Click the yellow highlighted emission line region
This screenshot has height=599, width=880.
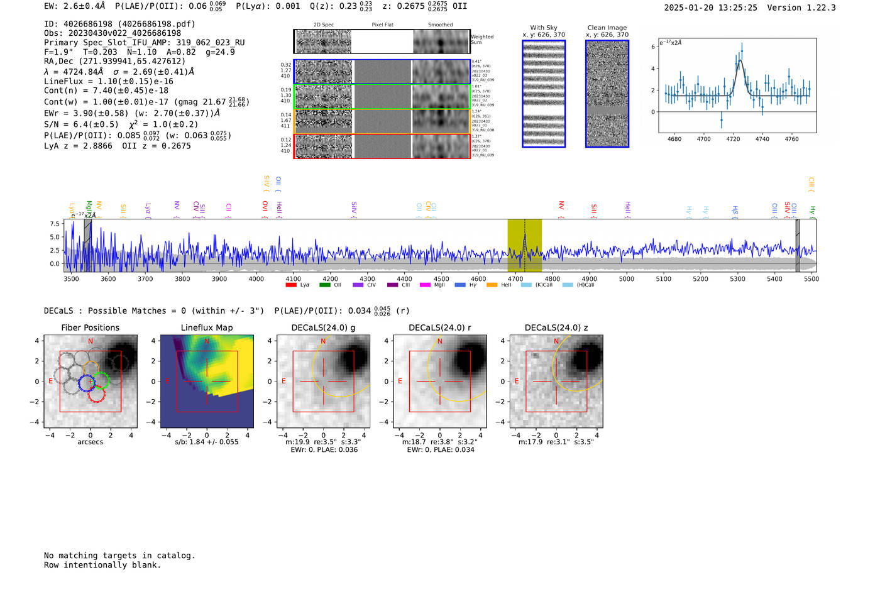click(525, 246)
